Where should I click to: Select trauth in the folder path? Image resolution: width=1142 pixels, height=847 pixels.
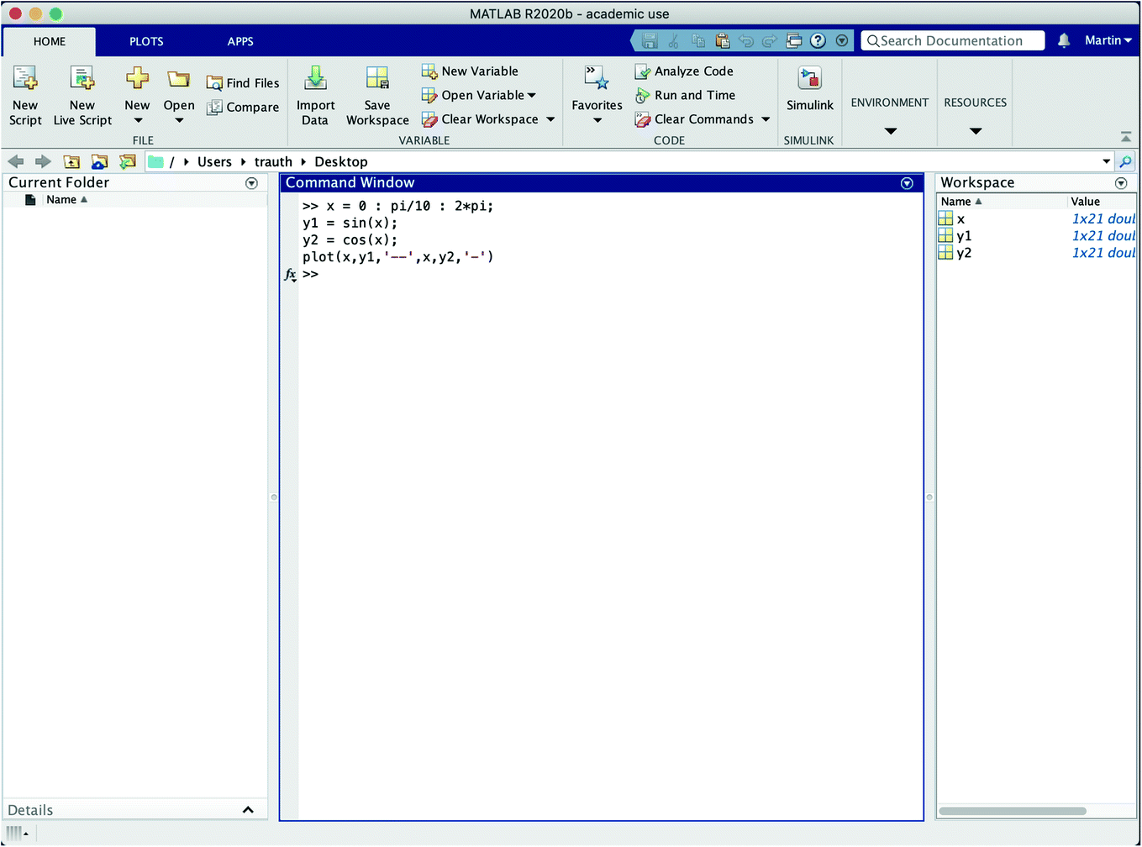click(x=273, y=162)
